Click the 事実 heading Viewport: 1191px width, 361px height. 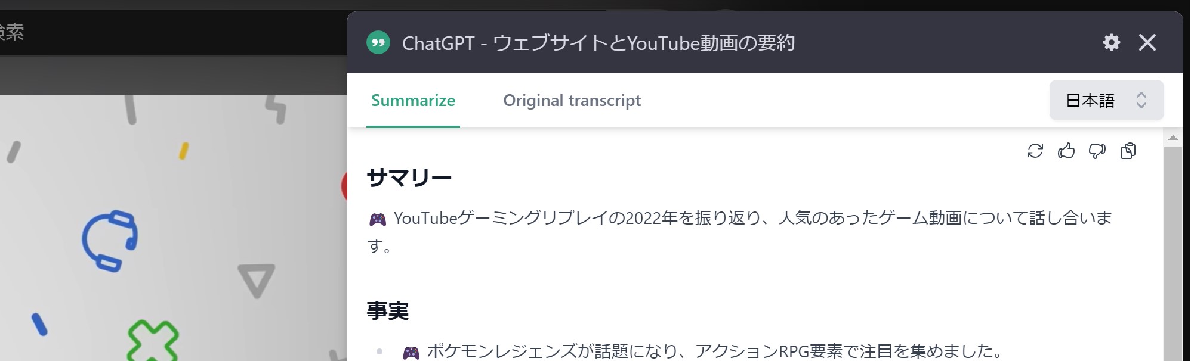(x=388, y=311)
